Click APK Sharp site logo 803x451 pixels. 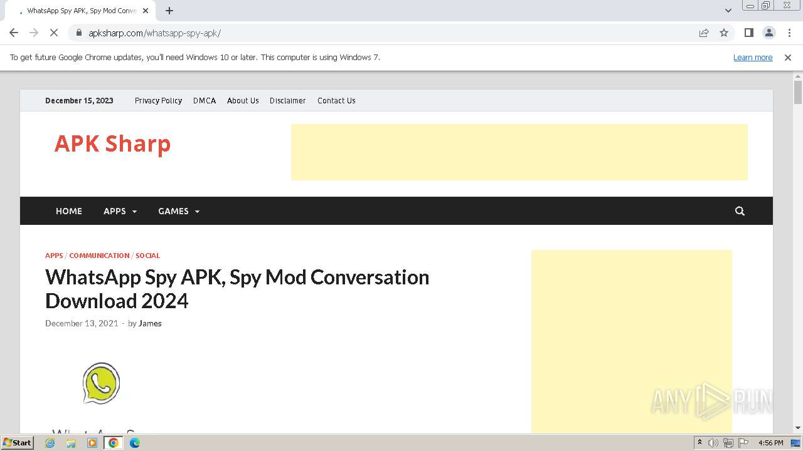[x=112, y=143]
